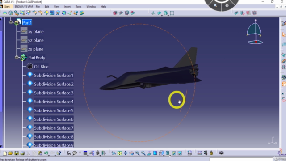Click the Zoom In magnifier
Image resolution: width=286 pixels, height=161 pixels.
pos(137,153)
